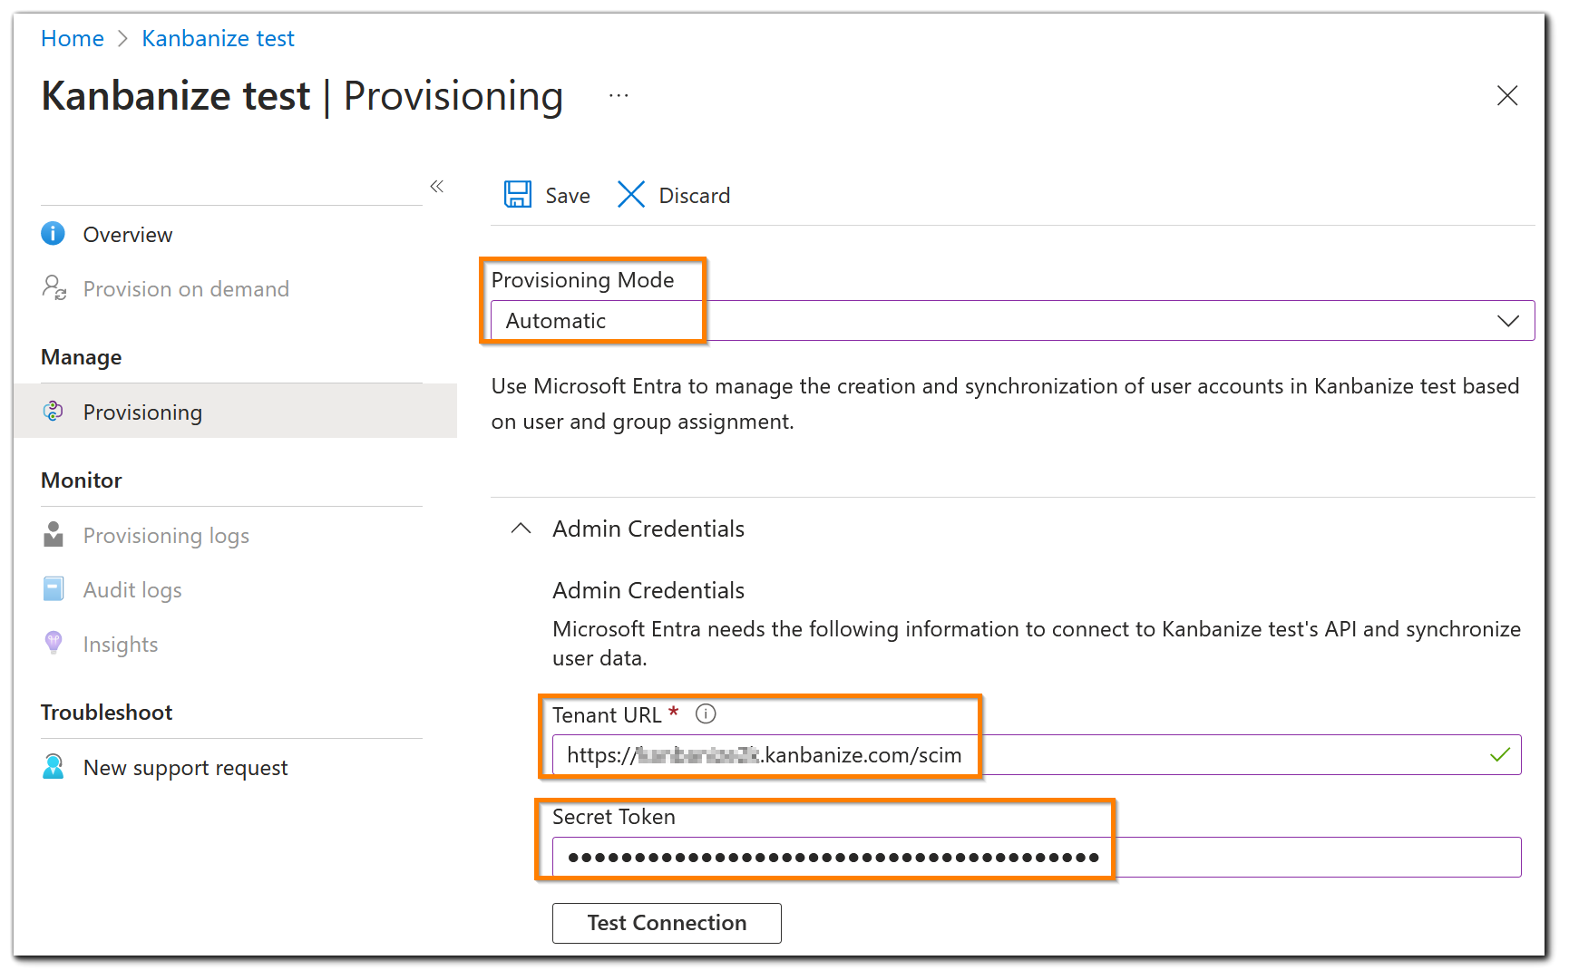
Task: Open Provision on demand
Action: [186, 289]
